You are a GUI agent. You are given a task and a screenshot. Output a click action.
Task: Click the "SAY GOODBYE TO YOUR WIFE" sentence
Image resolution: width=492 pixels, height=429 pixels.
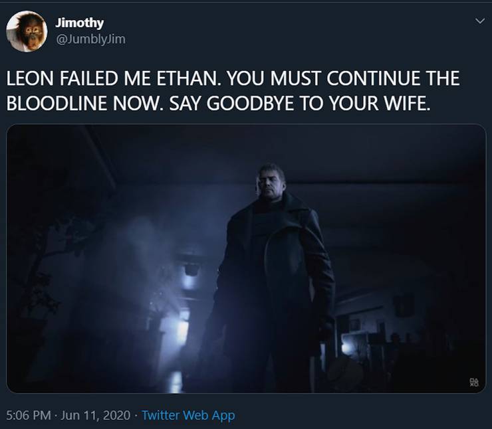coord(300,103)
